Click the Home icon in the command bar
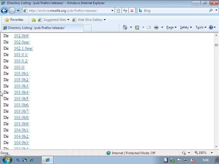 click(x=125, y=27)
